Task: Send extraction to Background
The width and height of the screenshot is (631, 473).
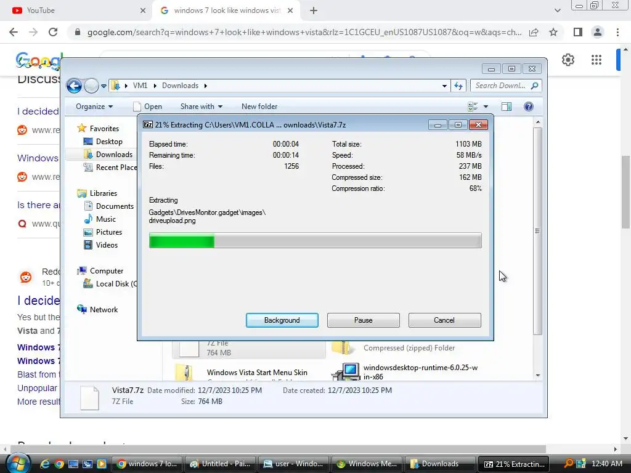Action: [282, 320]
